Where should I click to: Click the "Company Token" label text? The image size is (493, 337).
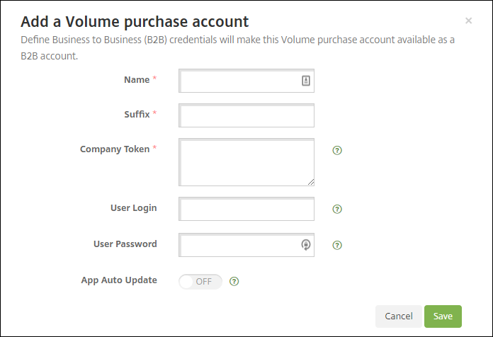(x=115, y=149)
